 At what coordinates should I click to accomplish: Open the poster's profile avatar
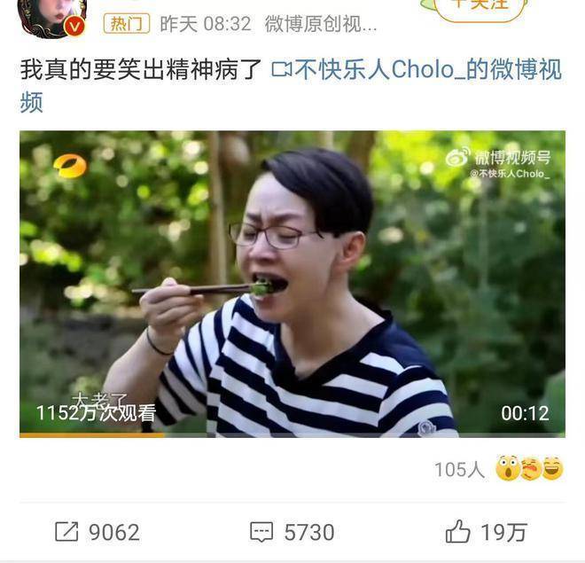(x=52, y=19)
